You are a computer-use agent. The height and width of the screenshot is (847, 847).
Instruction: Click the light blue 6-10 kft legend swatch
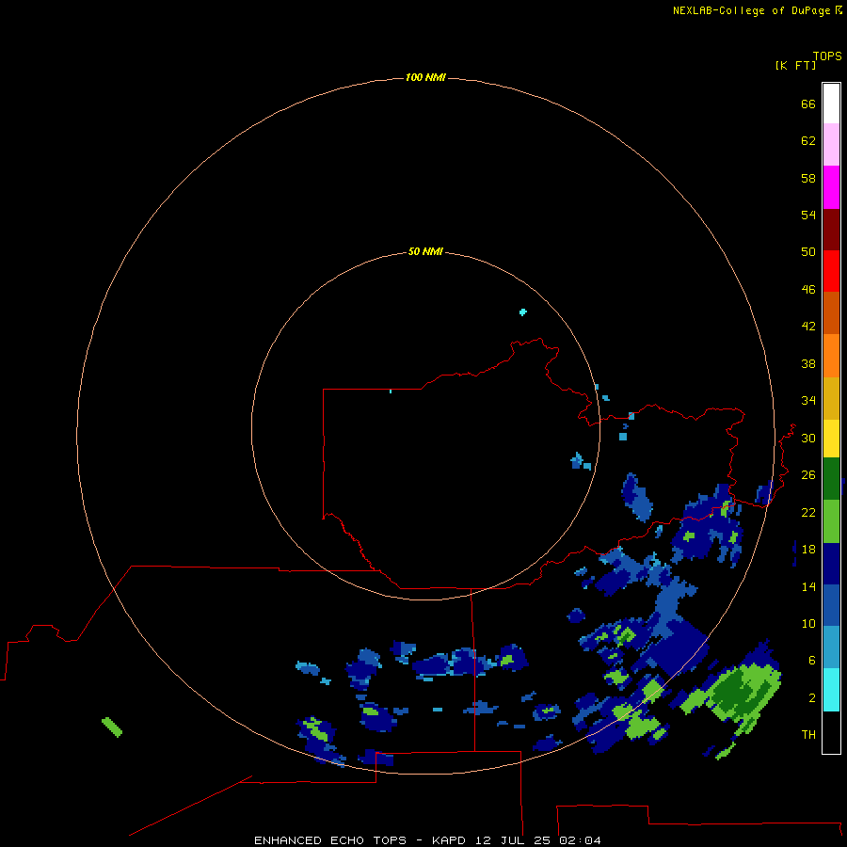point(831,647)
